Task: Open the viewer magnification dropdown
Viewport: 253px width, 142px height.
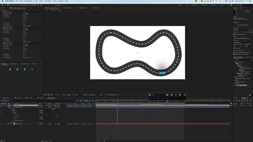Action: [53, 95]
